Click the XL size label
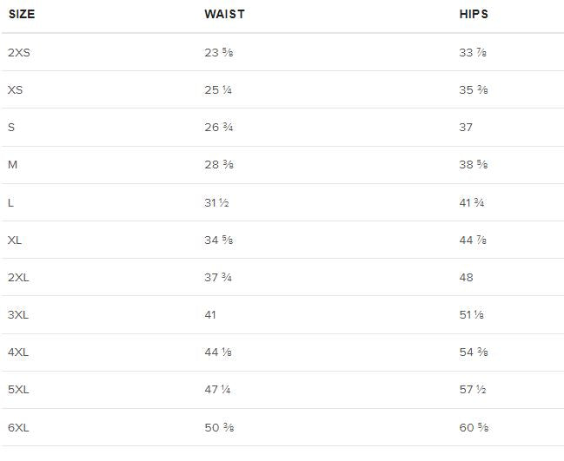564x461 pixels. [x=15, y=240]
